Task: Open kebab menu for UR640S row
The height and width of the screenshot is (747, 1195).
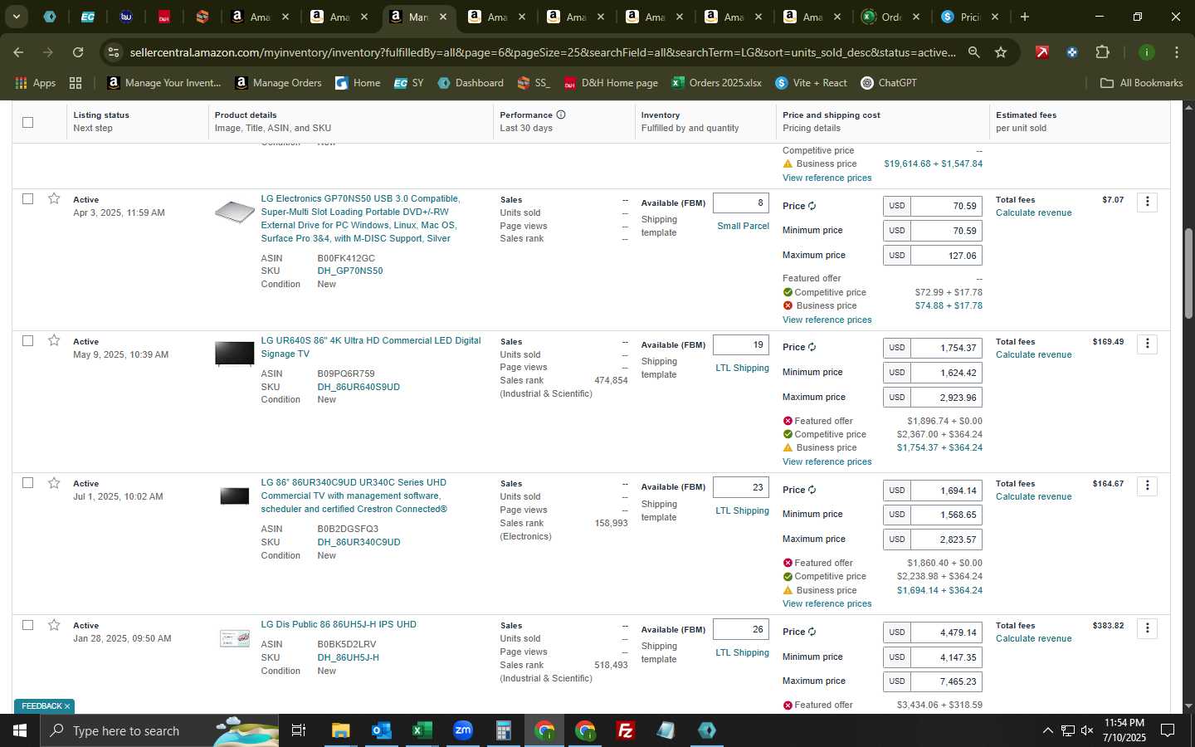Action: pyautogui.click(x=1148, y=344)
